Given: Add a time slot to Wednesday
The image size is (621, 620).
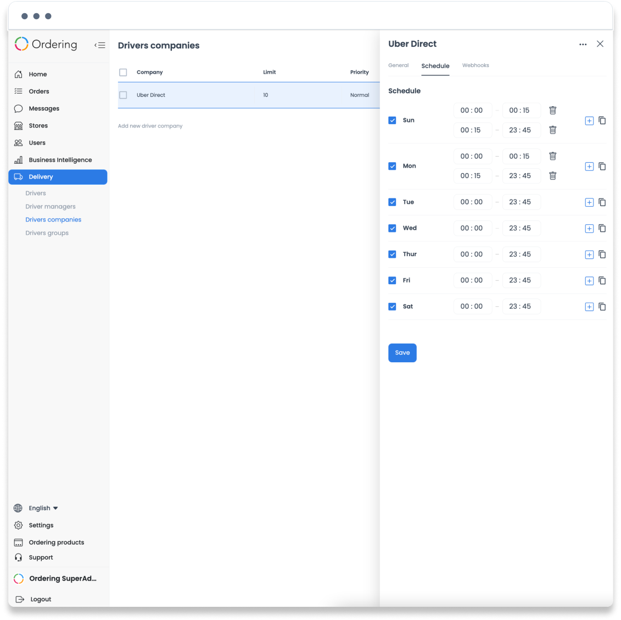Looking at the screenshot, I should [x=589, y=229].
